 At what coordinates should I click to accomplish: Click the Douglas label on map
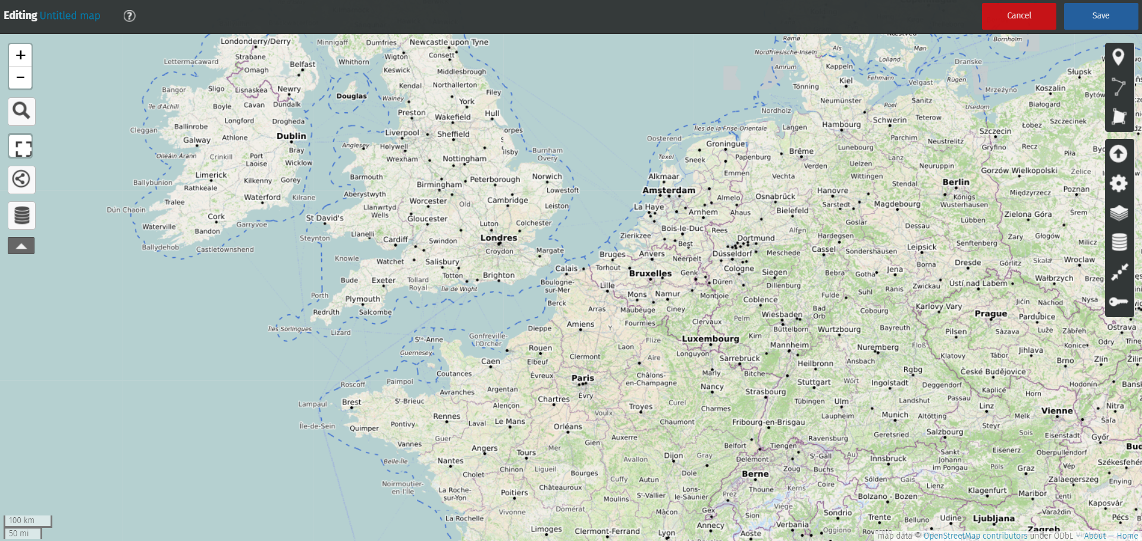(x=352, y=96)
